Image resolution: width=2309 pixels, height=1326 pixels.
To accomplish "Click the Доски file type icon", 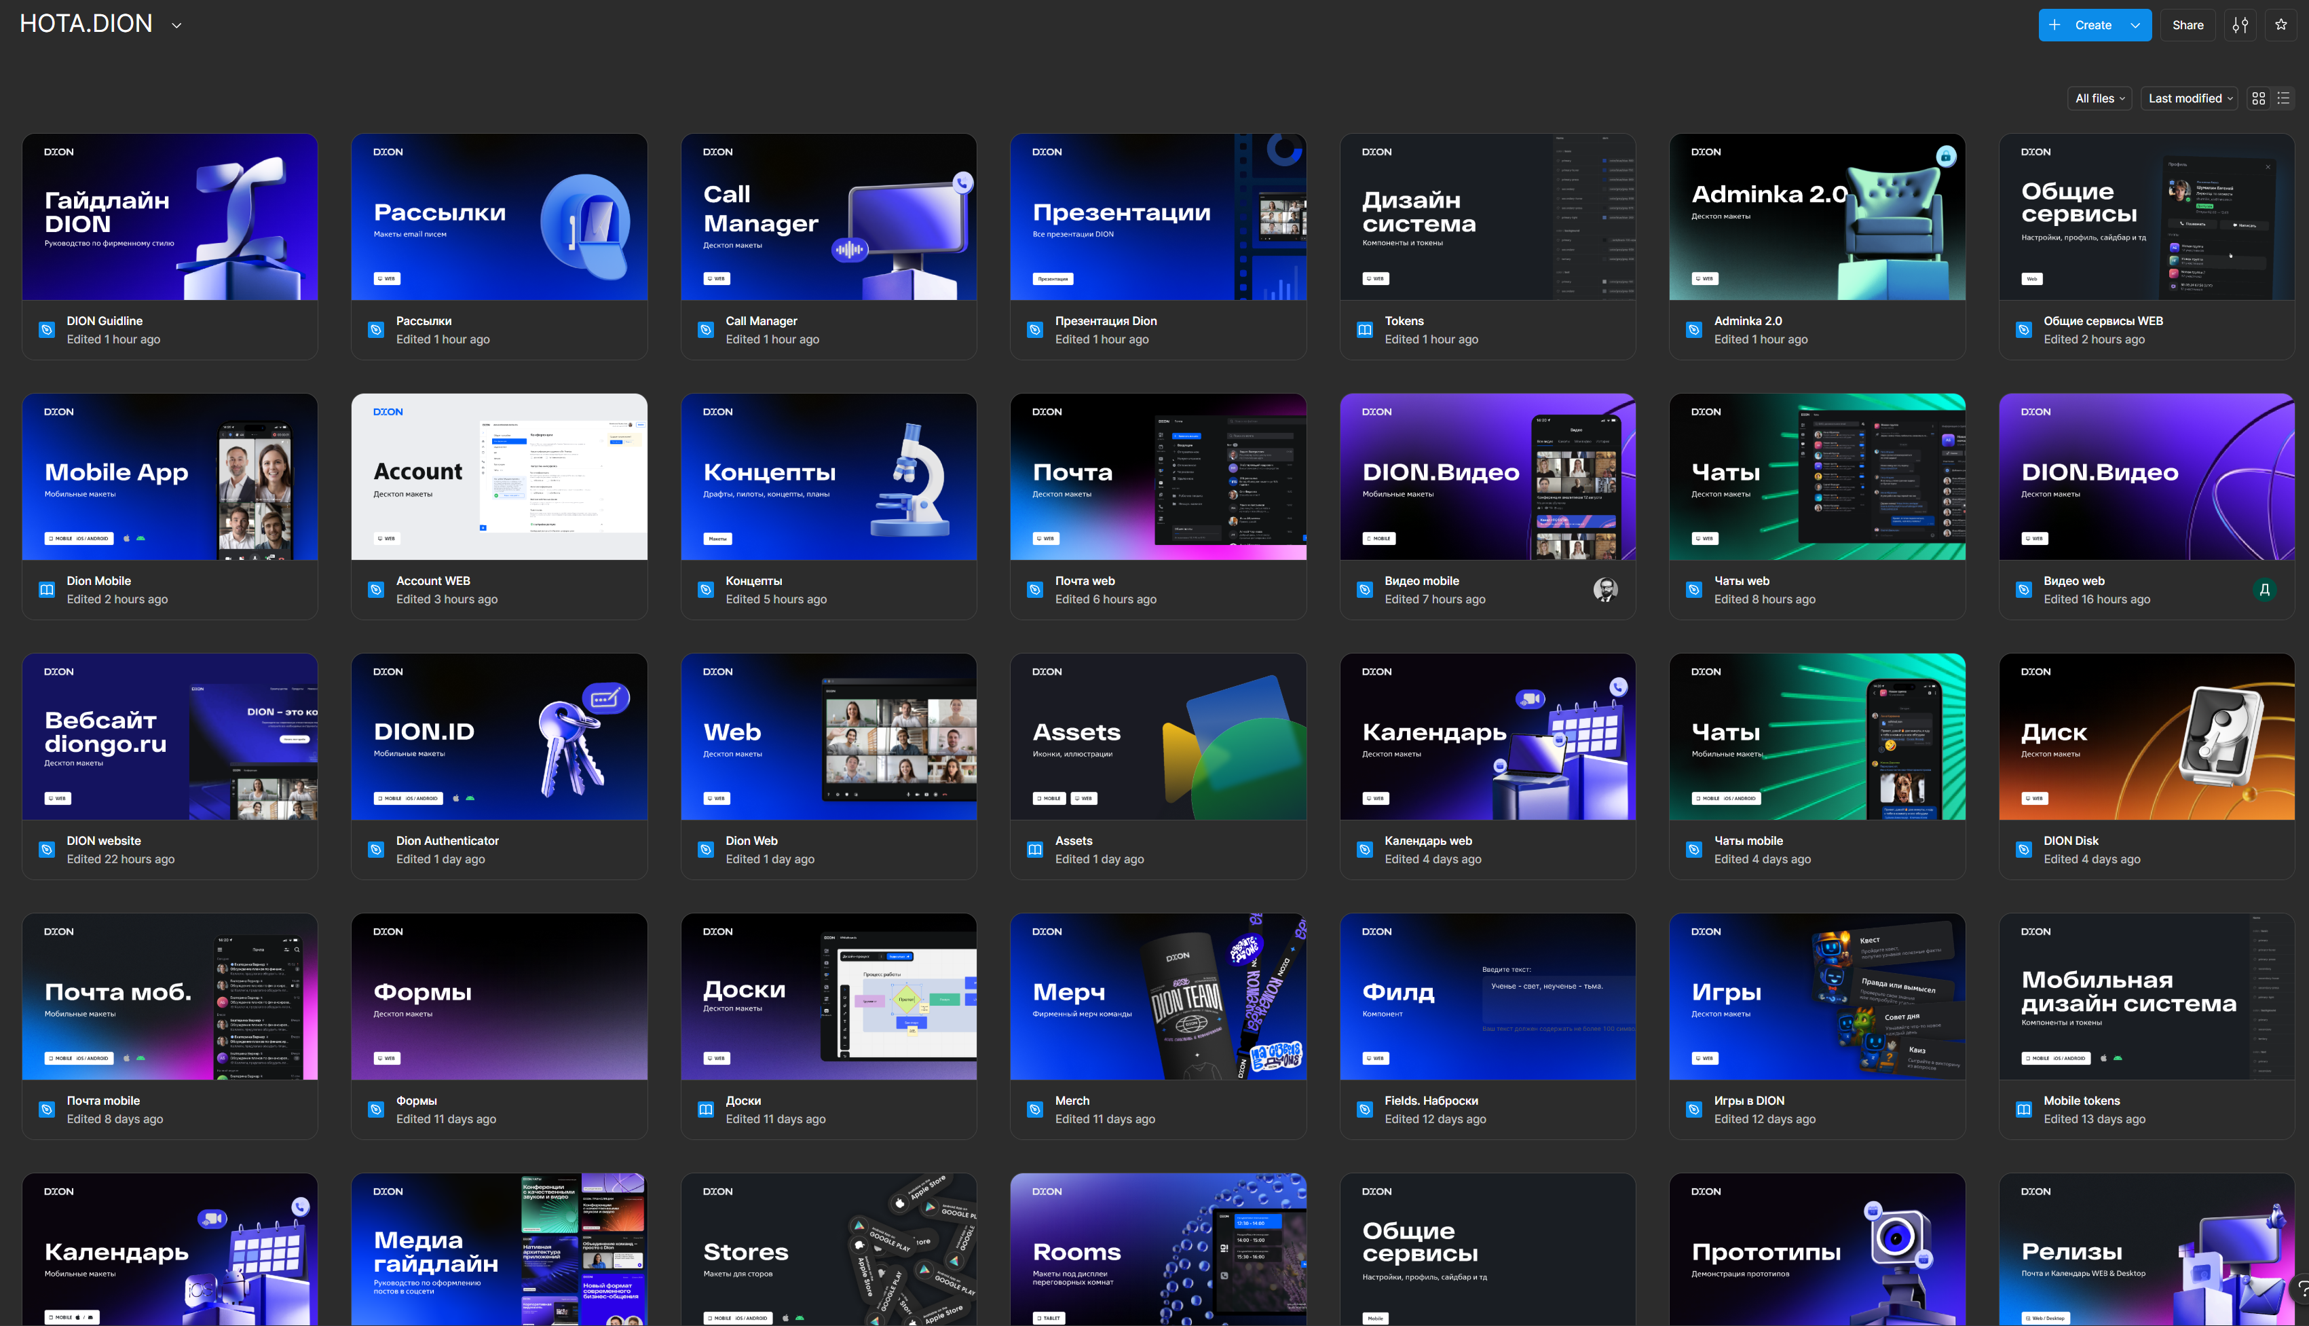I will 705,1110.
